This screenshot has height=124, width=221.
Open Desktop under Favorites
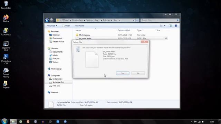click(x=56, y=35)
